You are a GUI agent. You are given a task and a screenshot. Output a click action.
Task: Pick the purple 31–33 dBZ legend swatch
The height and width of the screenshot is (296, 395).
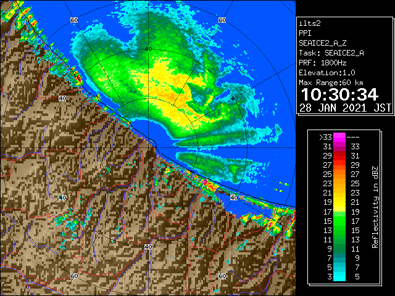point(339,147)
